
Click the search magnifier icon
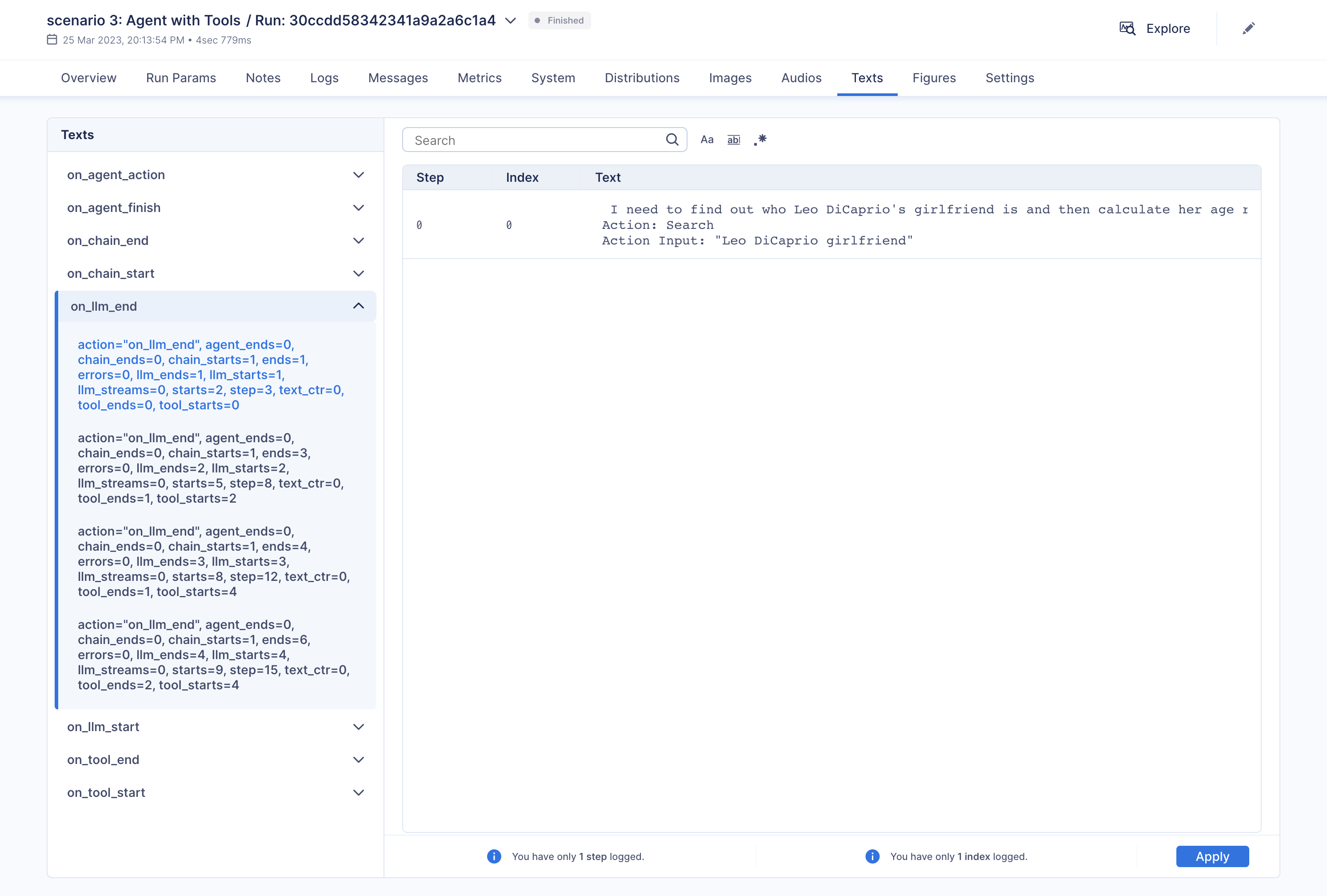(672, 140)
